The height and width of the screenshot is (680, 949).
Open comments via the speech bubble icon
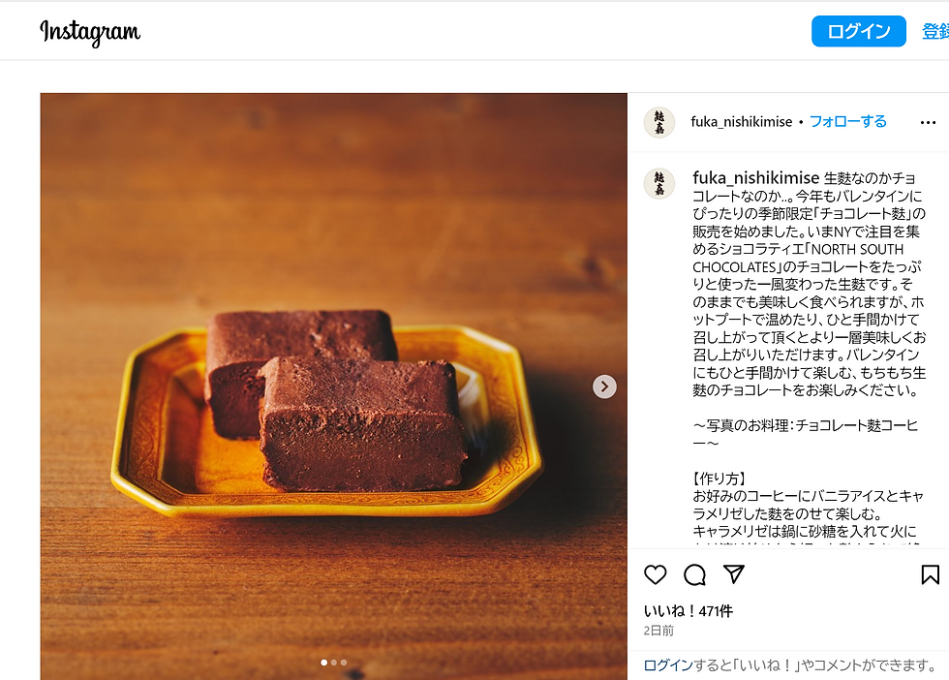[694, 574]
